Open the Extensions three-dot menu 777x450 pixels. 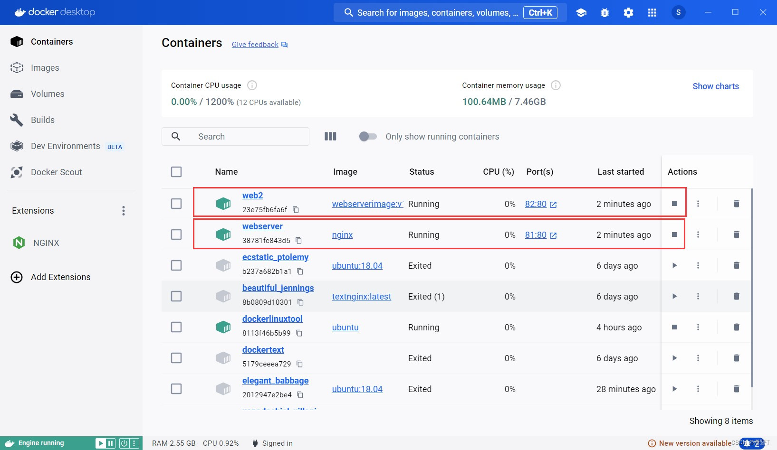click(124, 211)
